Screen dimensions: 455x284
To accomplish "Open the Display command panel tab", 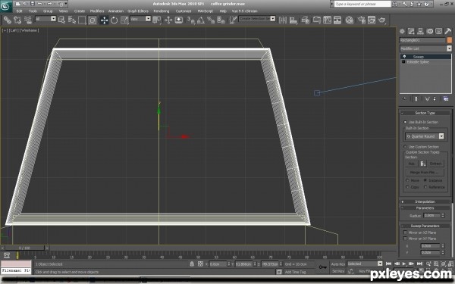I will [x=439, y=31].
